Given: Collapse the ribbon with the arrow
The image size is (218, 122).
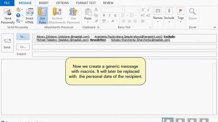Looking at the screenshot, I should point(215,27).
